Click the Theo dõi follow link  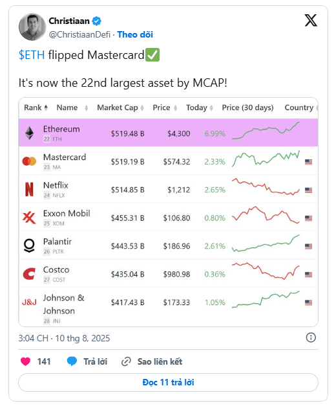click(x=135, y=34)
